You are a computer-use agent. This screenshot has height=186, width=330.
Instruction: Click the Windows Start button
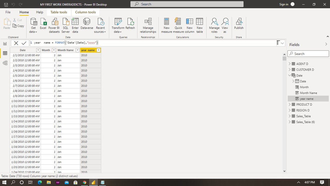pos(5,182)
